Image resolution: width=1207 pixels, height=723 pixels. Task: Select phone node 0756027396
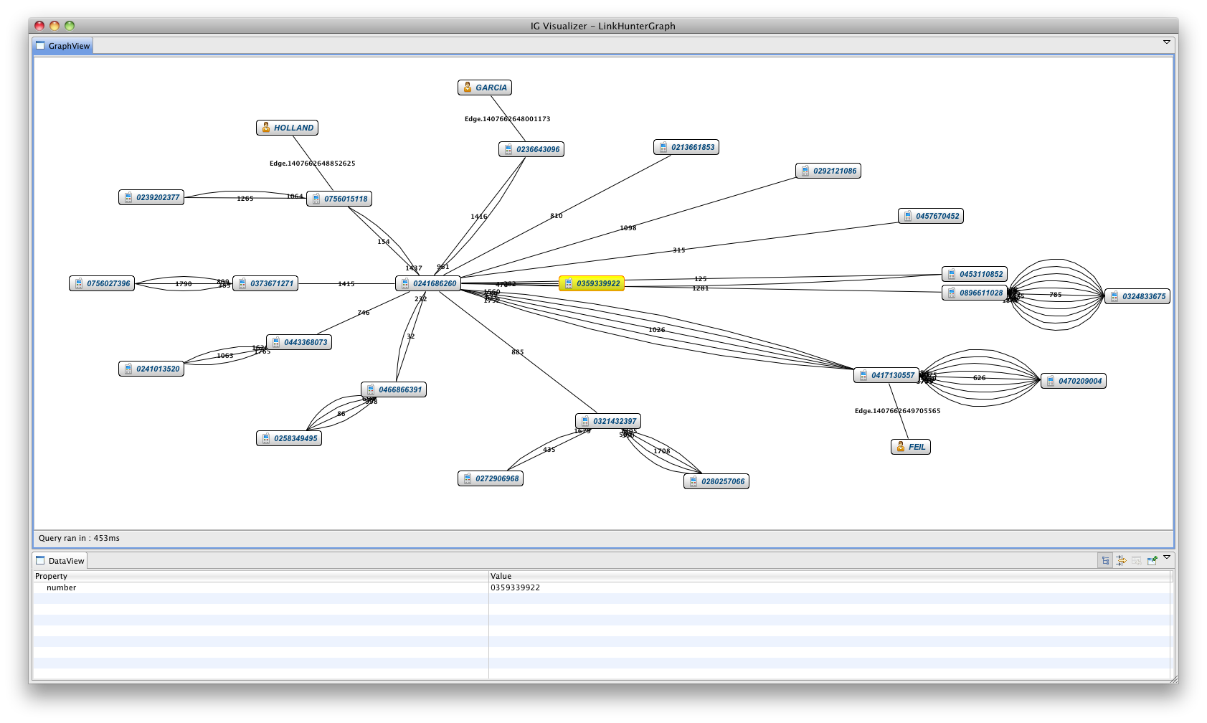point(102,283)
